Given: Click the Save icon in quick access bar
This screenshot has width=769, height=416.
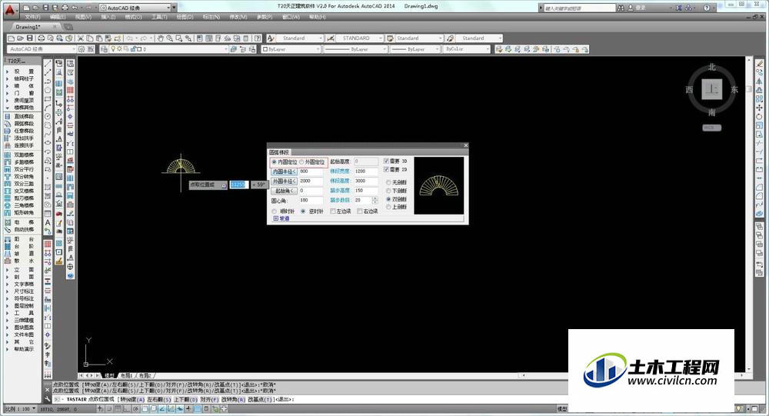Looking at the screenshot, I should (x=45, y=8).
